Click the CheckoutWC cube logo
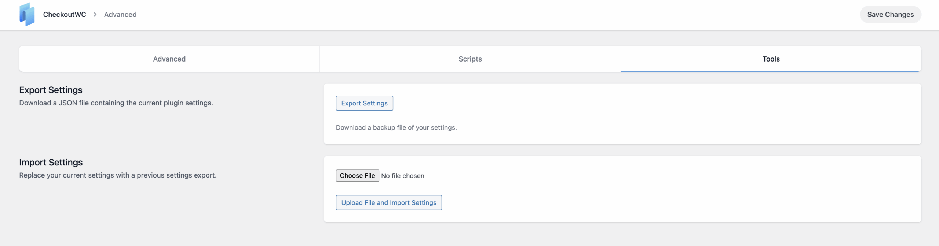This screenshot has width=939, height=246. (27, 15)
